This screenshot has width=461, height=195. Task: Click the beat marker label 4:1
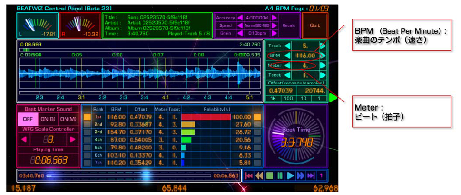tap(165, 97)
